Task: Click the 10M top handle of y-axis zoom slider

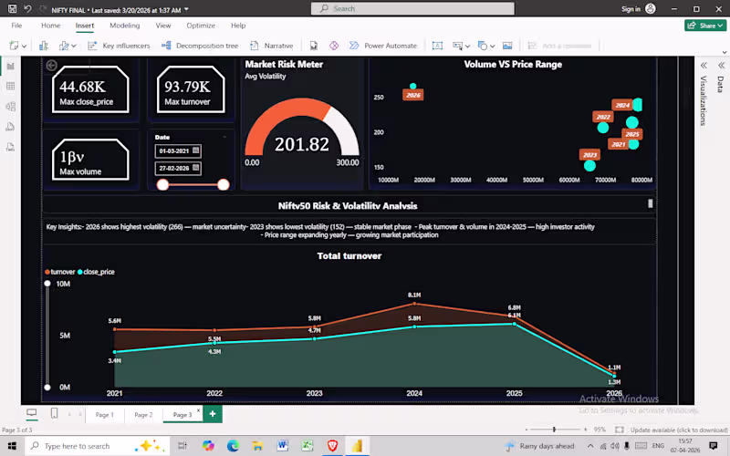Action: [x=47, y=284]
